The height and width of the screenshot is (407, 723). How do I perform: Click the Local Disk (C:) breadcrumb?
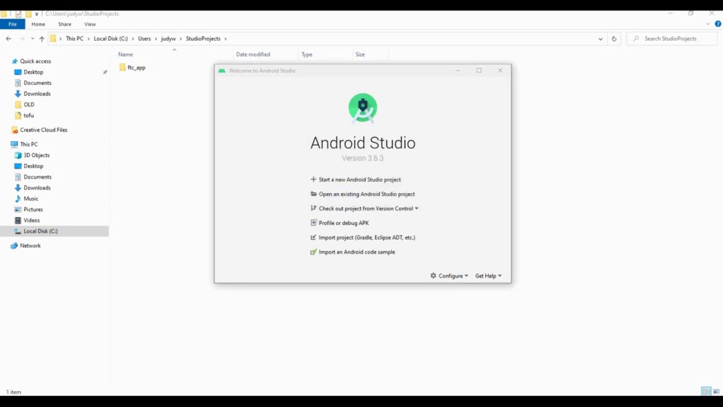111,38
